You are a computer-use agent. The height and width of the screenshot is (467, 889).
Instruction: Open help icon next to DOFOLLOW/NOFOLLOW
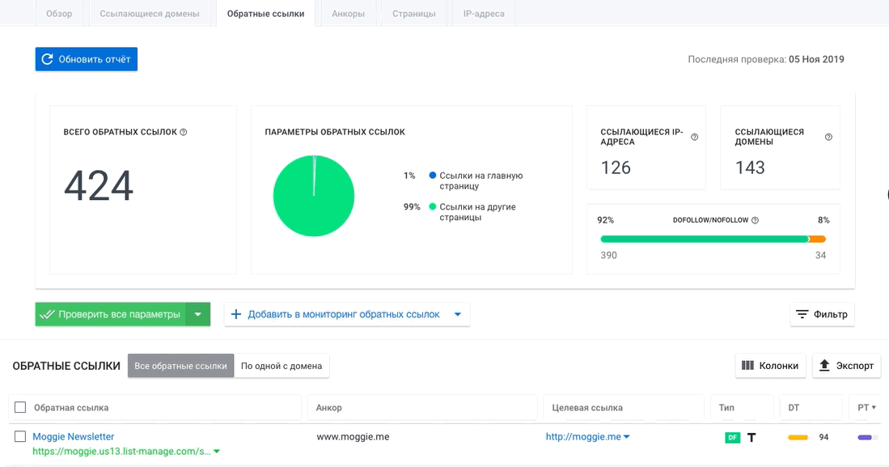click(756, 220)
